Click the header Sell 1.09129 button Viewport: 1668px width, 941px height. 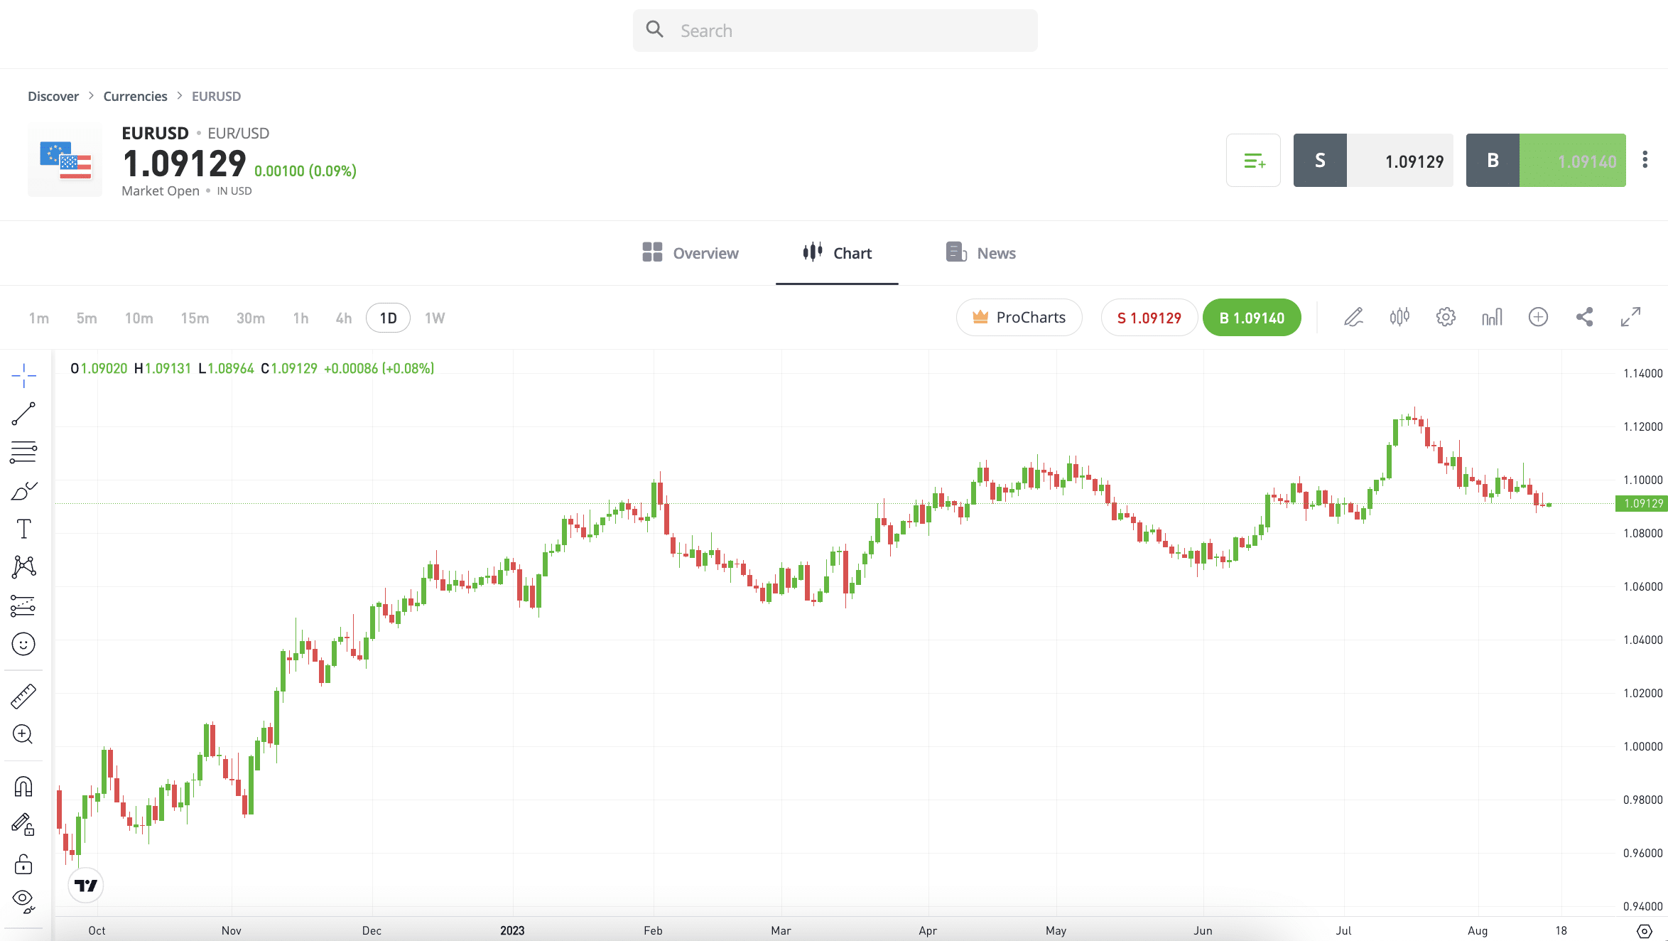point(1373,161)
